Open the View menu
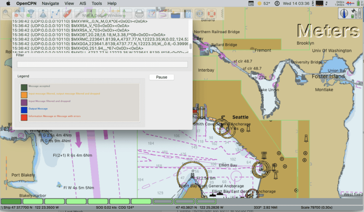This screenshot has width=364, height=212. point(69,3)
